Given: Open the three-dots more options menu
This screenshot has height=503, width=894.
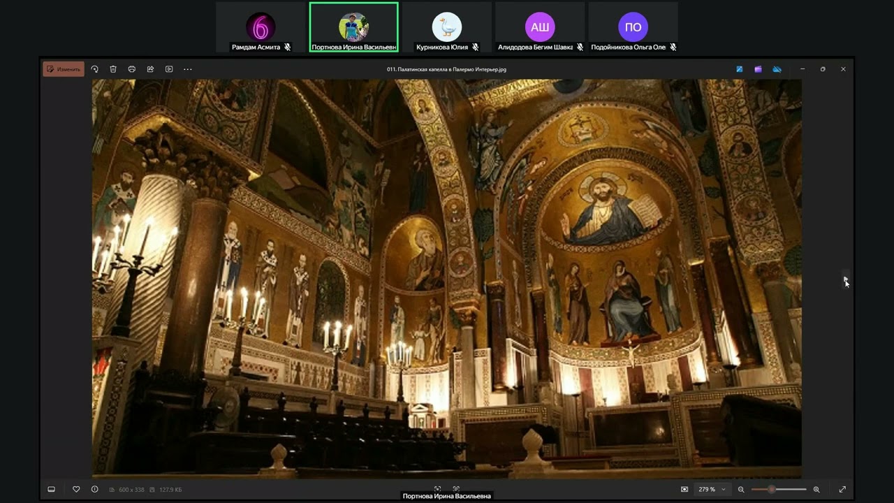Looking at the screenshot, I should point(187,69).
